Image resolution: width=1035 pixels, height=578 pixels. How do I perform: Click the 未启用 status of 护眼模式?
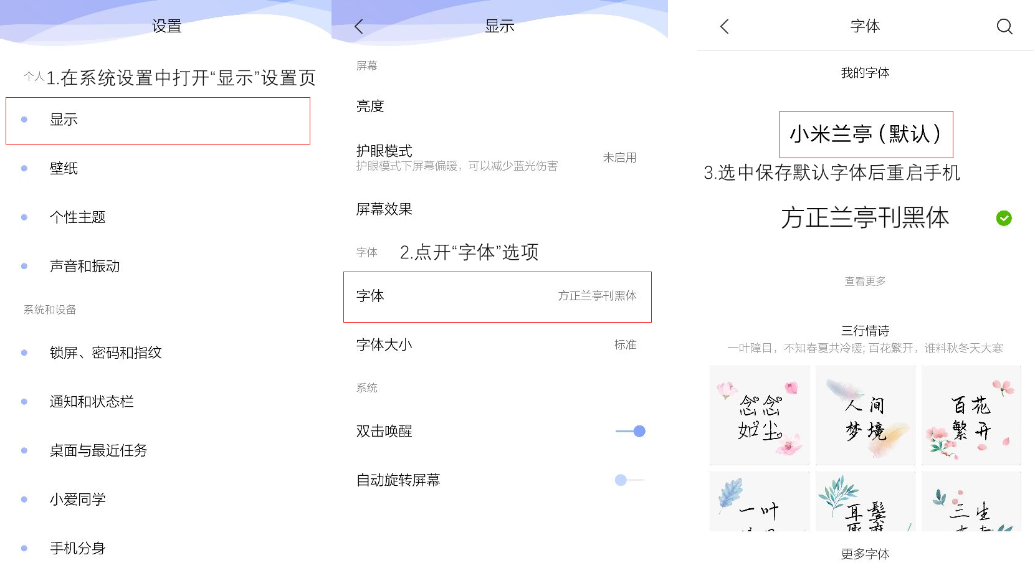[x=619, y=158]
